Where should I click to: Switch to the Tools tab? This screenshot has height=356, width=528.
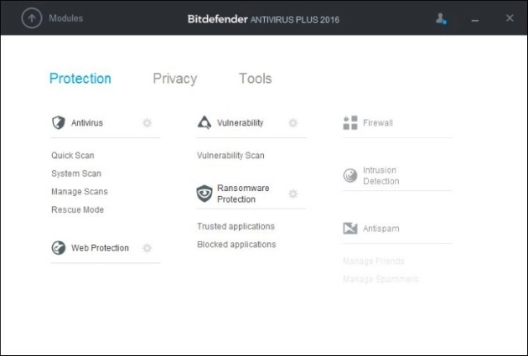tap(256, 79)
